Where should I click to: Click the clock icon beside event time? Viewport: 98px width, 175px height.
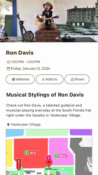click(8, 62)
